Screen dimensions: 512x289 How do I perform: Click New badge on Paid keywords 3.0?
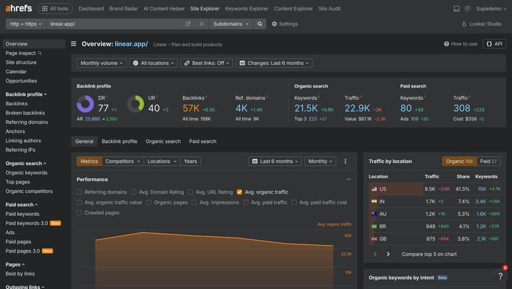pyautogui.click(x=55, y=223)
